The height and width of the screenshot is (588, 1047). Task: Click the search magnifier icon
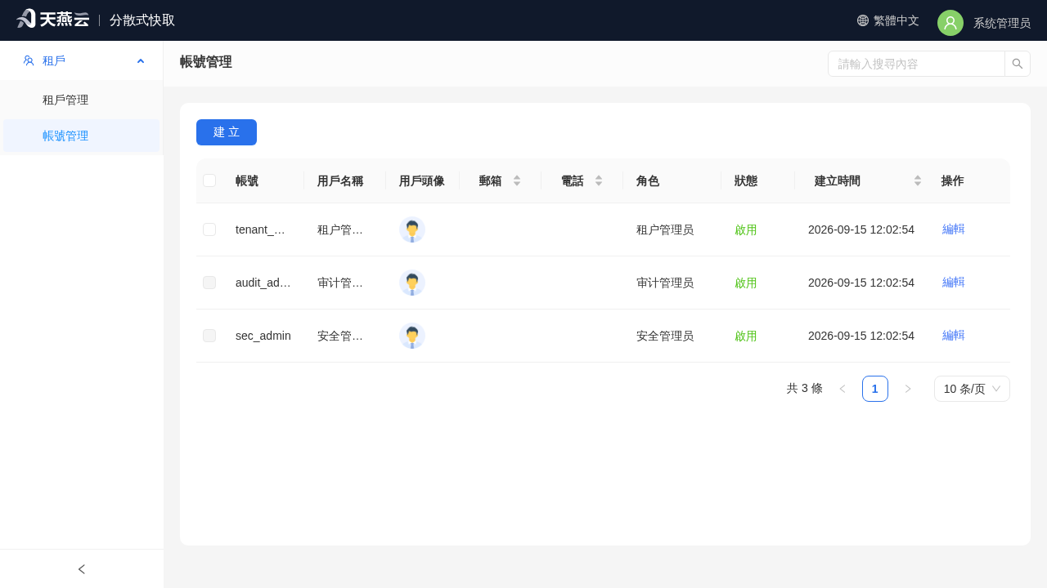click(x=1018, y=64)
